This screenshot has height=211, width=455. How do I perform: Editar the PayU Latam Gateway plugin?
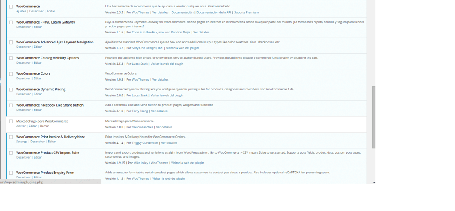(x=38, y=27)
